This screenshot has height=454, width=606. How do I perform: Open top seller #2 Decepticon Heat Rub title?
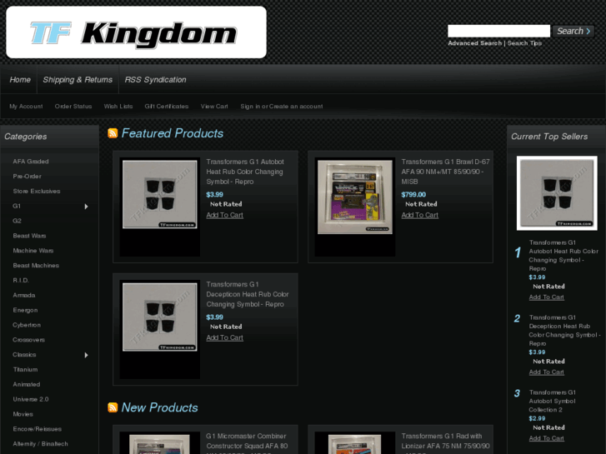tap(564, 331)
